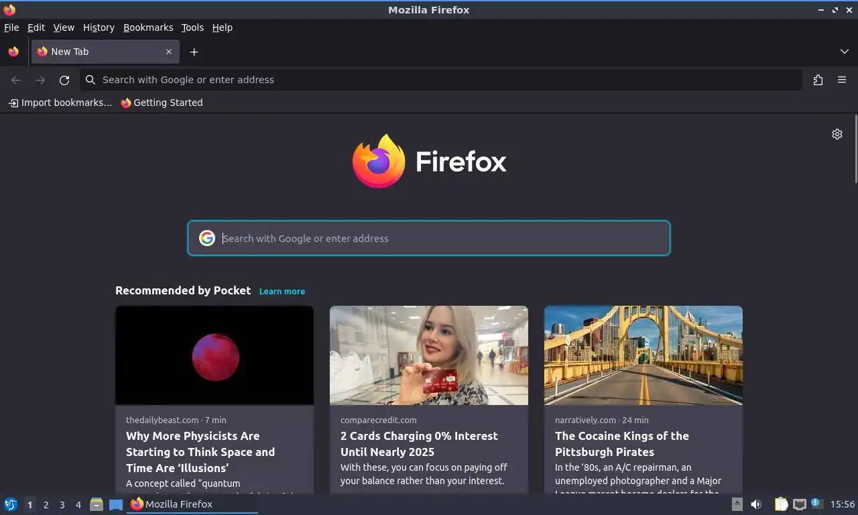The width and height of the screenshot is (858, 515).
Task: Open the network tray icon
Action: (799, 504)
